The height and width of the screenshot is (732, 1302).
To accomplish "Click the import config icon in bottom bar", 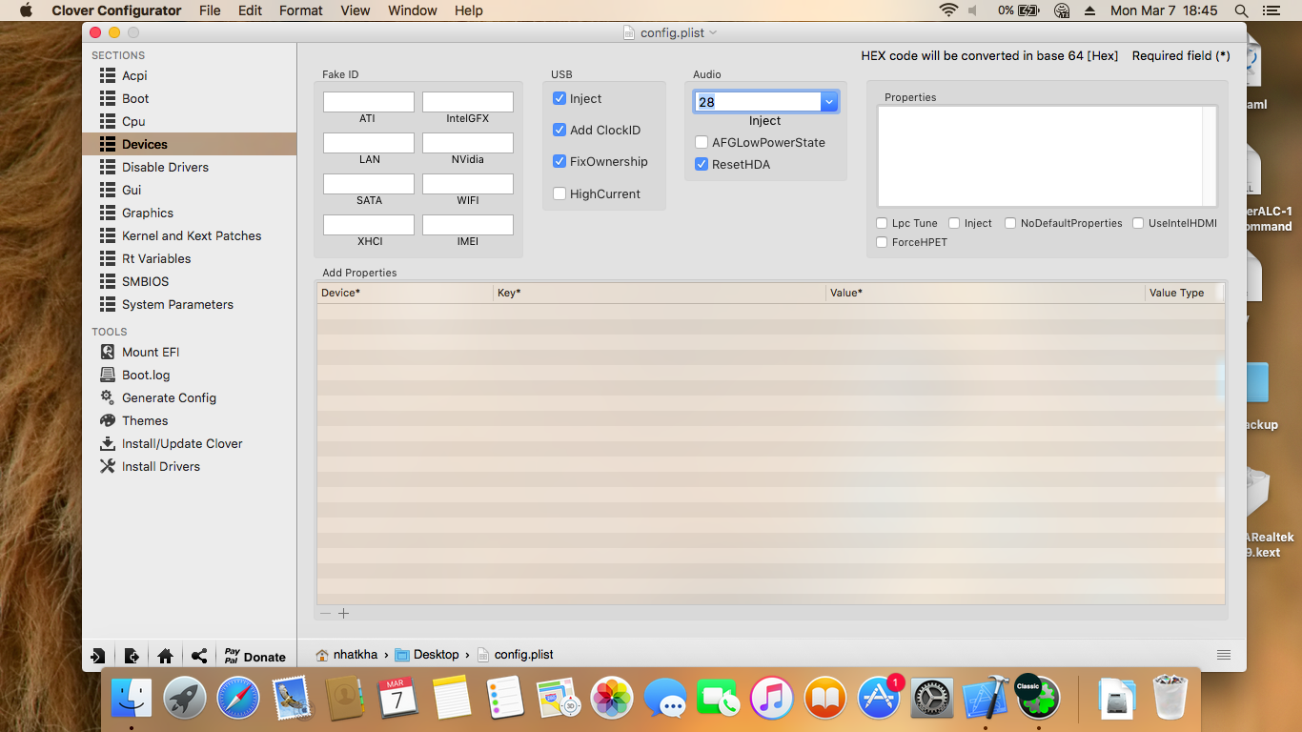I will pos(98,656).
